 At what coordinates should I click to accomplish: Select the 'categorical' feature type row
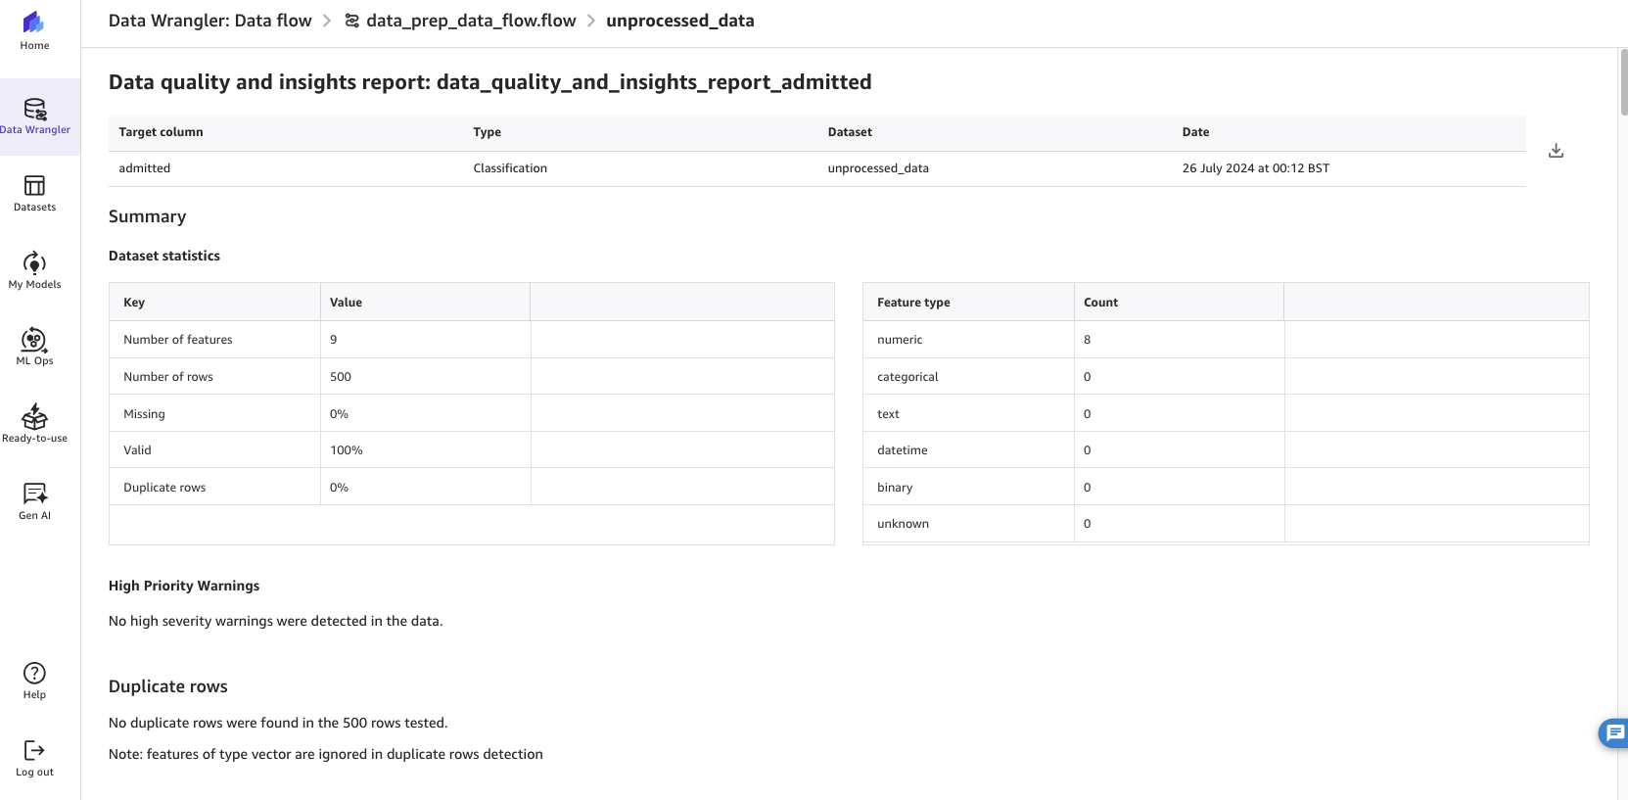point(1226,377)
